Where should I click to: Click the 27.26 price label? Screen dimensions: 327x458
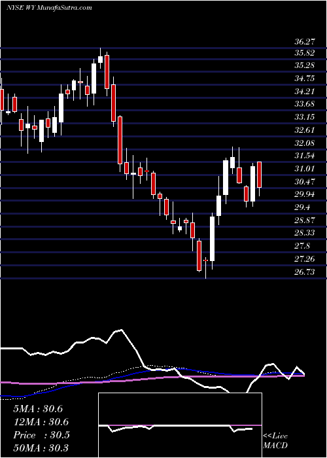pos(305,259)
